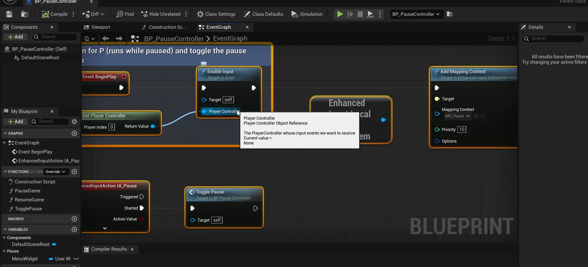
Task: Close the Compiler Results tab
Action: click(x=132, y=249)
